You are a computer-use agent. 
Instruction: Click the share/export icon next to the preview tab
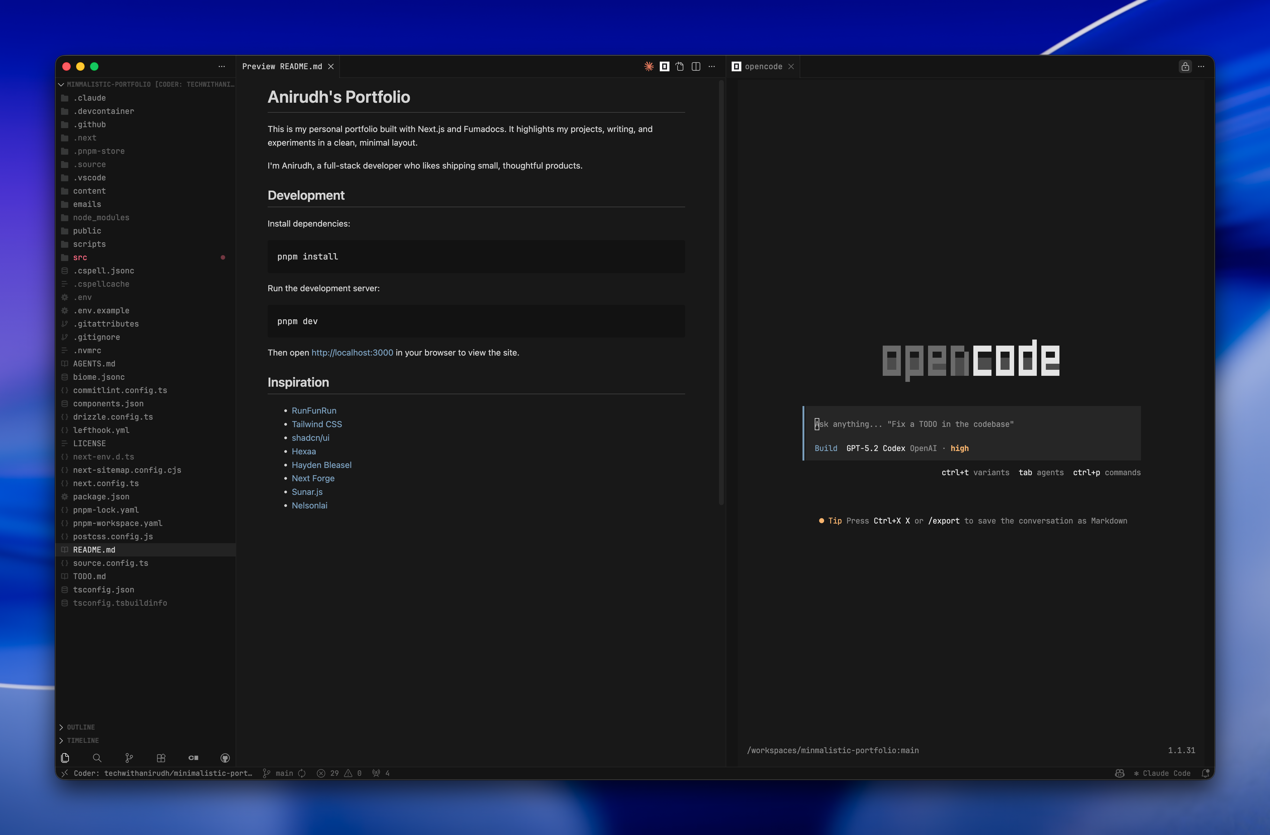pos(680,66)
